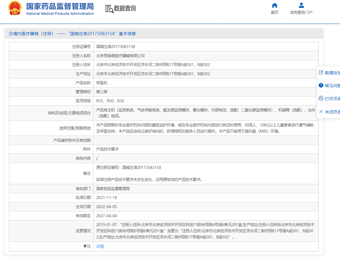Click attachment value 产品技术要求
Screen dimensions: 340x257
click(x=107, y=149)
